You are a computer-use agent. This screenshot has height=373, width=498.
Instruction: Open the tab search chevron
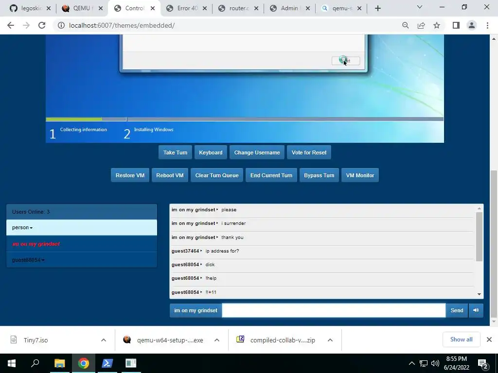pos(420,7)
